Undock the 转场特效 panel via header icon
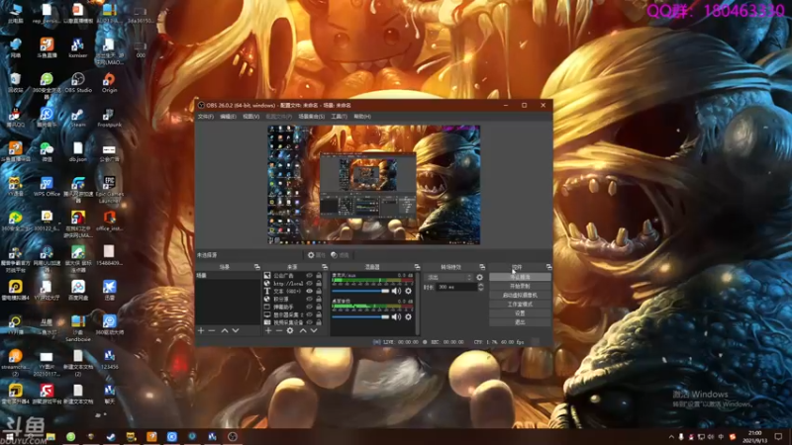The height and width of the screenshot is (445, 792). [x=482, y=267]
